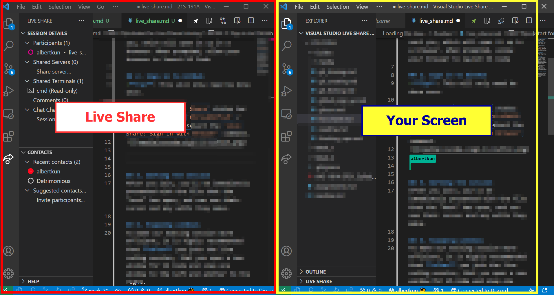Open Extensions icon in left window

pyautogui.click(x=9, y=136)
